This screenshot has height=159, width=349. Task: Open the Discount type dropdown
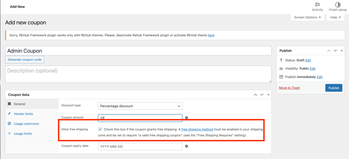coord(140,106)
